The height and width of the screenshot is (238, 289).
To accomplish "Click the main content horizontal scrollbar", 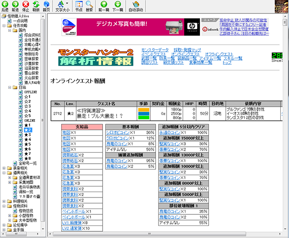I will tap(149, 234).
